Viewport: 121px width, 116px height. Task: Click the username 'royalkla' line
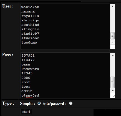pos(30,16)
